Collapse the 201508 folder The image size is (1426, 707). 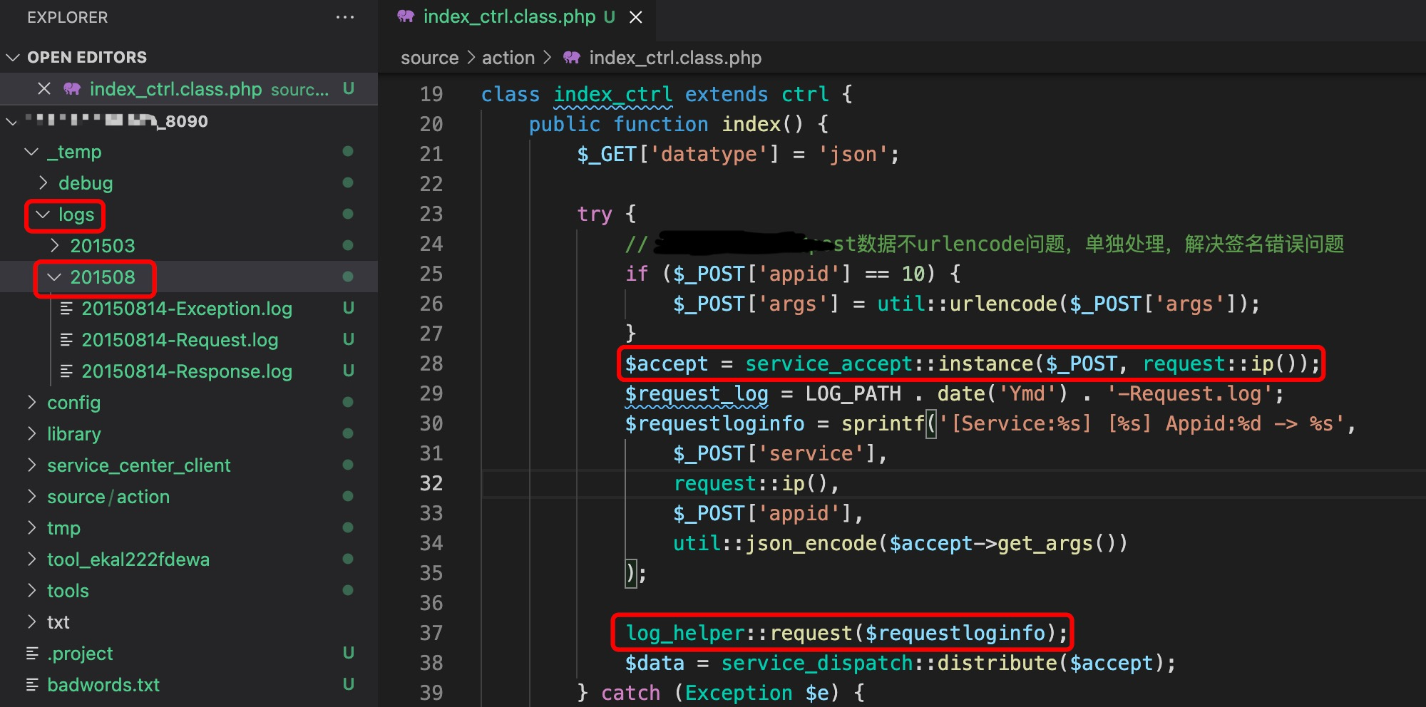[94, 277]
